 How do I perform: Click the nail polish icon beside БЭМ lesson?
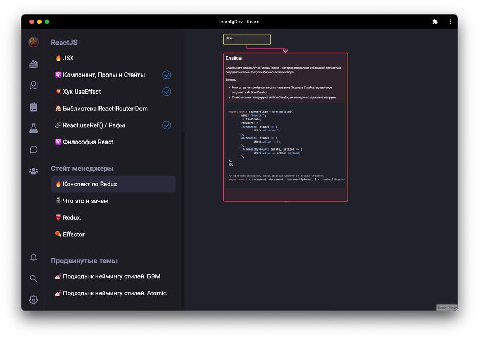point(58,276)
